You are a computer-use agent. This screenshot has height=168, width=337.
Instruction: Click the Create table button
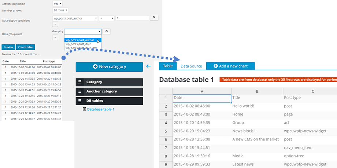click(25, 47)
